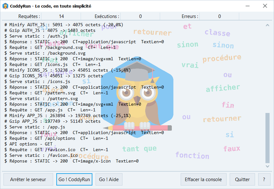Launch Go ! CoddyRun button

(74, 180)
